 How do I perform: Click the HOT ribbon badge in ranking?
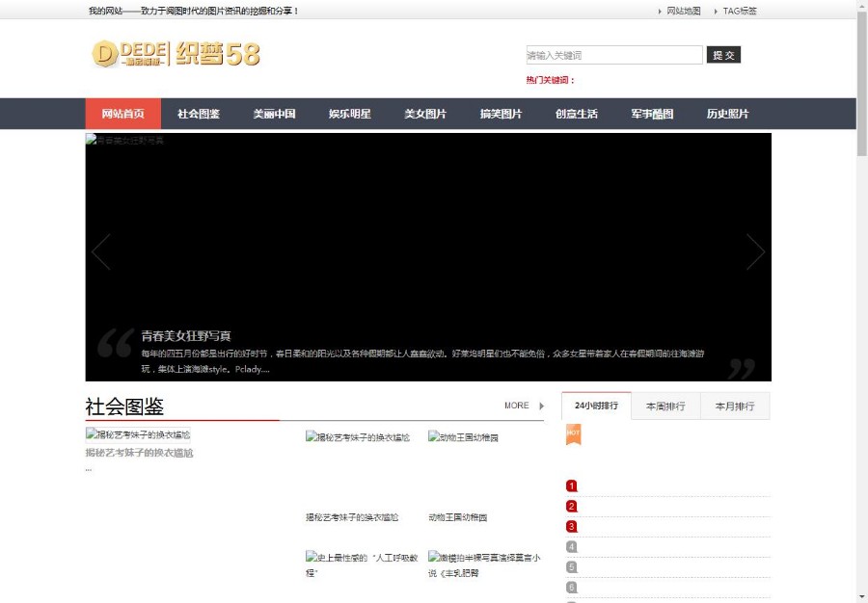click(573, 433)
